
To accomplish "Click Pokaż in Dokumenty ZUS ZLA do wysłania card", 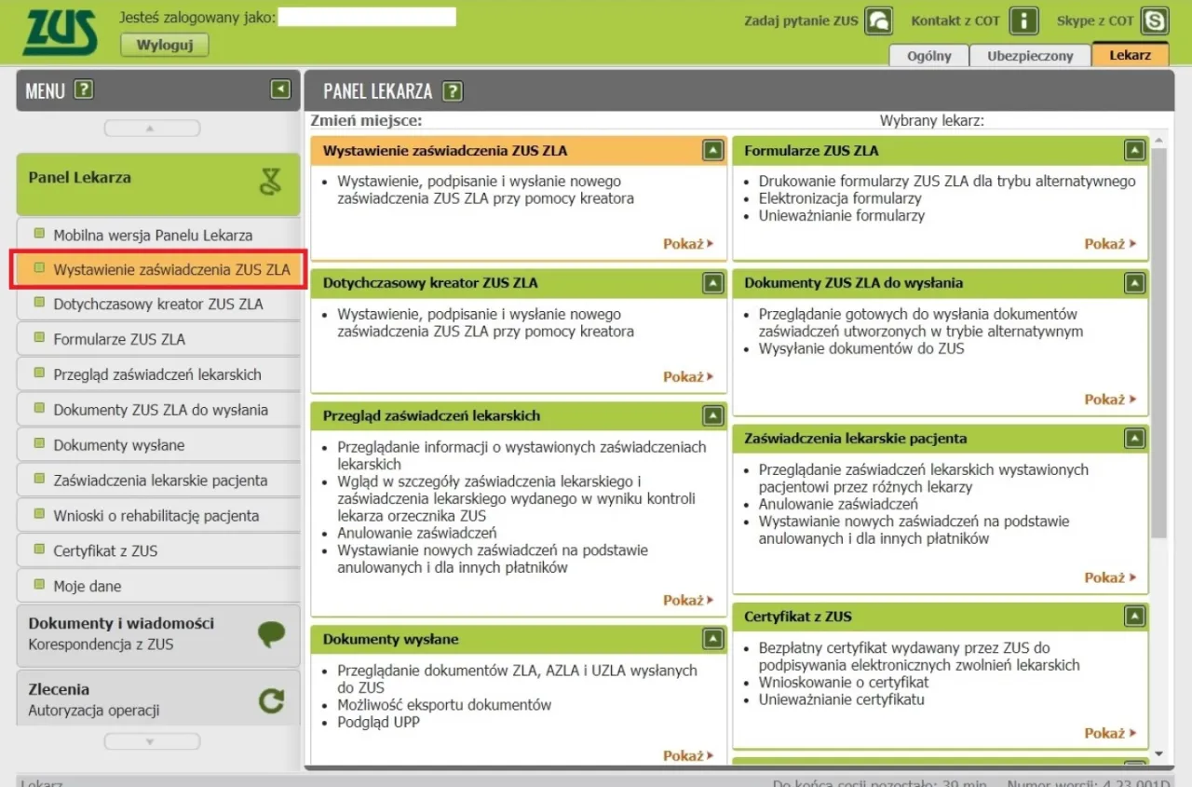I will (x=1110, y=399).
